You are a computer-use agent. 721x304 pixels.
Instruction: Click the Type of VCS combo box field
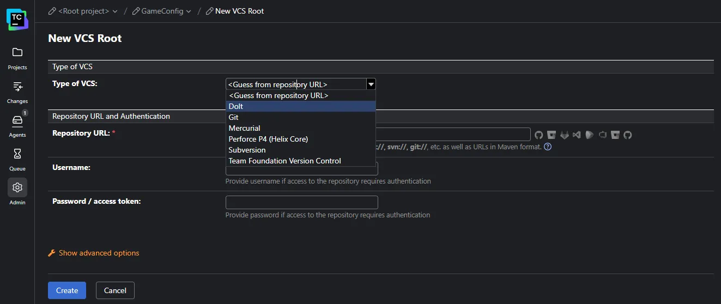point(296,84)
